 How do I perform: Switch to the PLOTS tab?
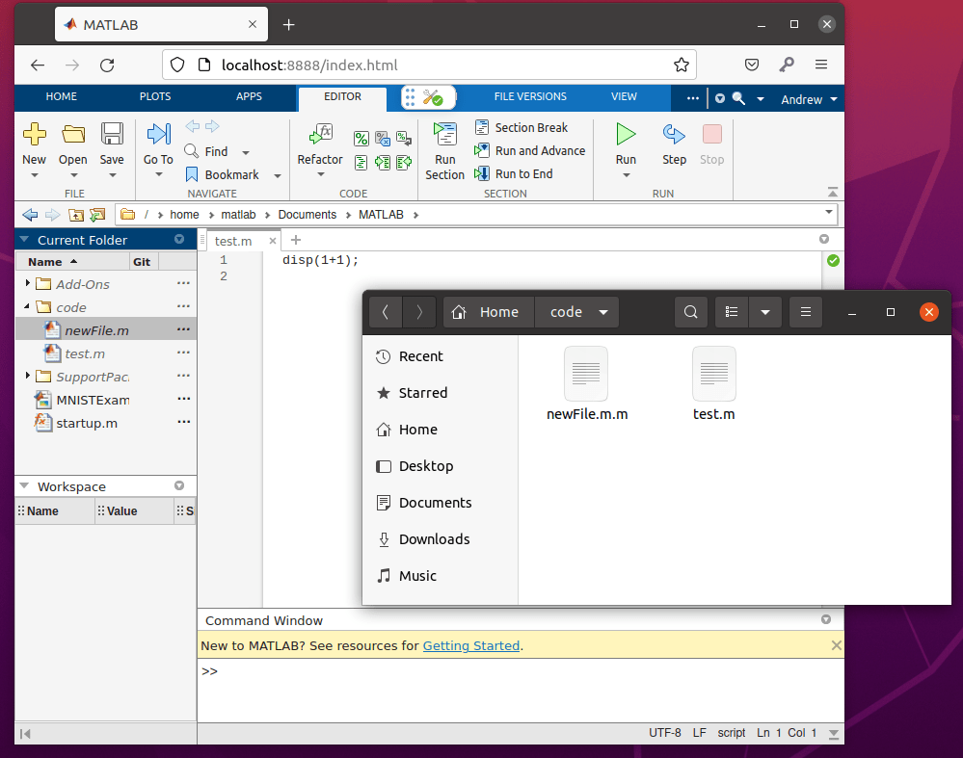[x=155, y=96]
